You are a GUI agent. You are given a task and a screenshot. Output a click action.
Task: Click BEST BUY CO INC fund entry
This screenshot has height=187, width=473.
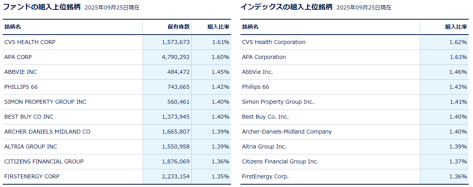[x=29, y=117]
